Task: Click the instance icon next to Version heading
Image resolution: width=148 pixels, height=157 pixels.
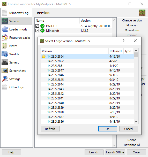Action: [142, 13]
